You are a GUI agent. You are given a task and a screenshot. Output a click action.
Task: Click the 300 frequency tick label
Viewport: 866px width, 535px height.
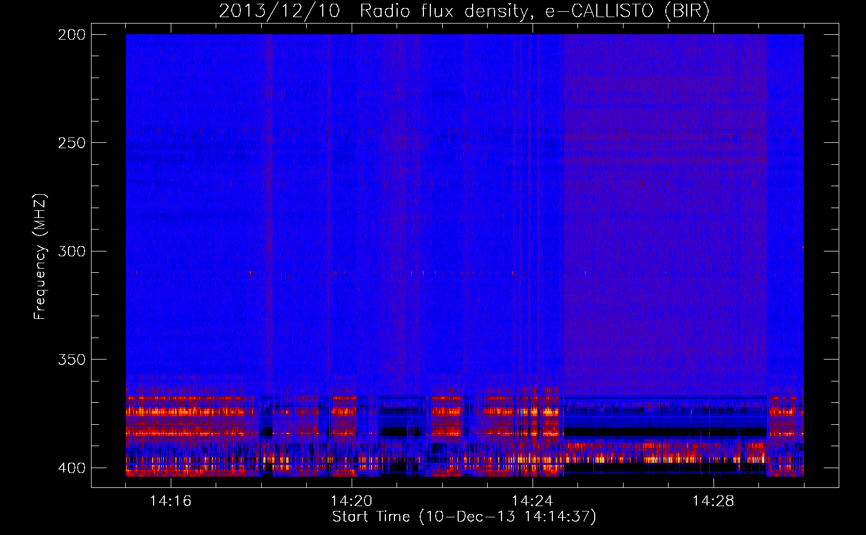[x=72, y=251]
